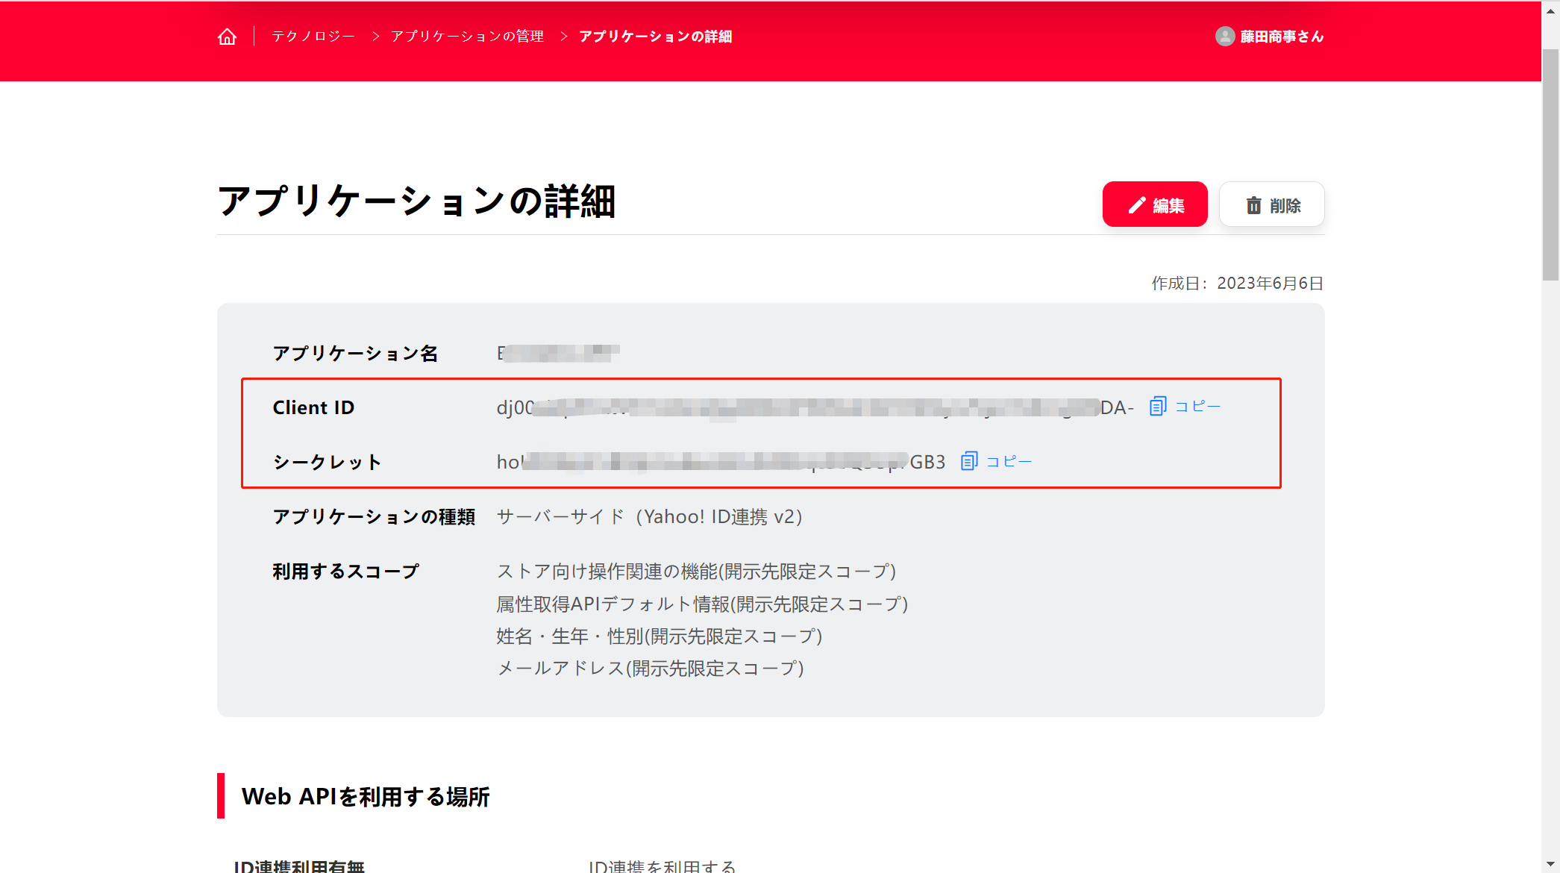Viewport: 1560px width, 873px height.
Task: Click the vertical scrollbar thumb
Action: click(1550, 164)
